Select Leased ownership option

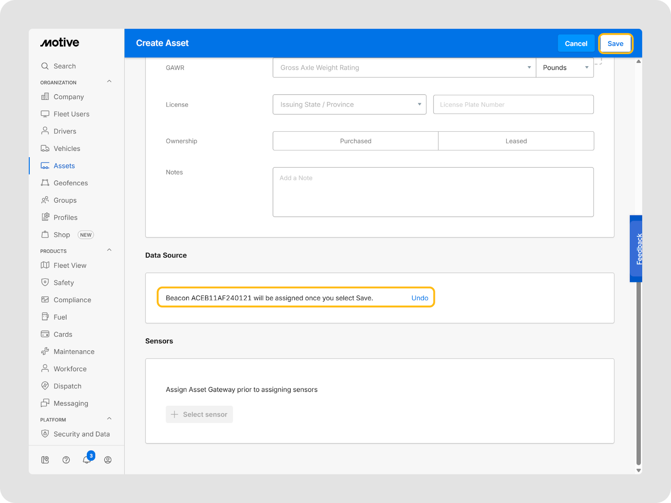[x=516, y=141]
